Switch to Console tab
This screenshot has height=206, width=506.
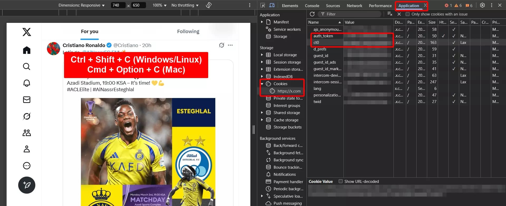point(312,6)
